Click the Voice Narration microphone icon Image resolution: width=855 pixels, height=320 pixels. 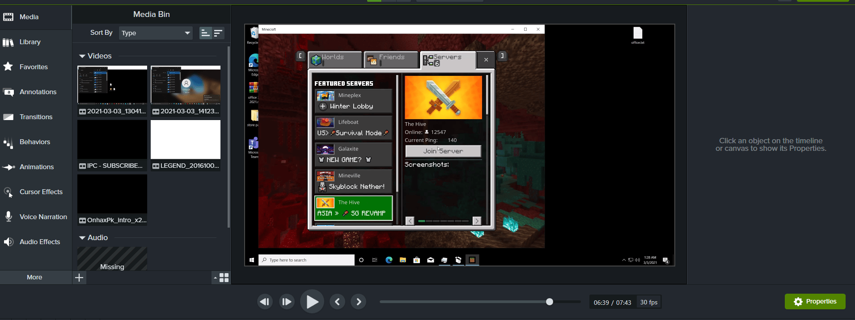click(x=8, y=217)
